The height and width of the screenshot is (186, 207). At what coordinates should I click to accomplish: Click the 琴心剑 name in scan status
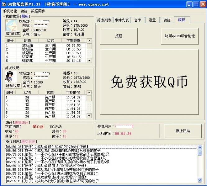[38, 126]
